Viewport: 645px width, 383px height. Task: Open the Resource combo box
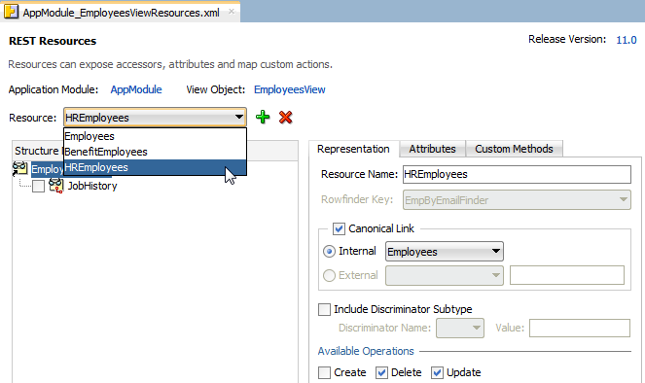[155, 118]
